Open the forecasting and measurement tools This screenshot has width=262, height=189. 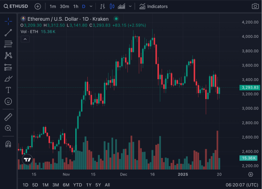coord(8,67)
